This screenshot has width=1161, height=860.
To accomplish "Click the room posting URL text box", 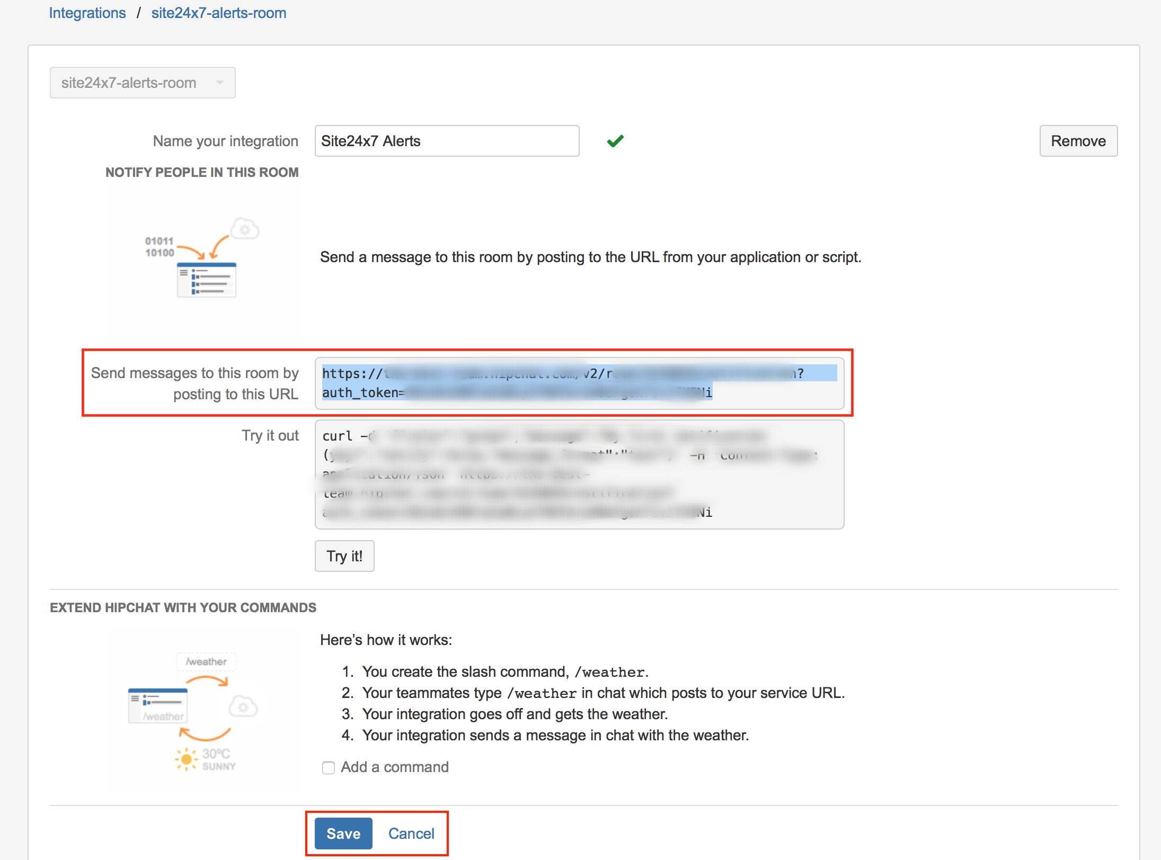I will [x=579, y=383].
